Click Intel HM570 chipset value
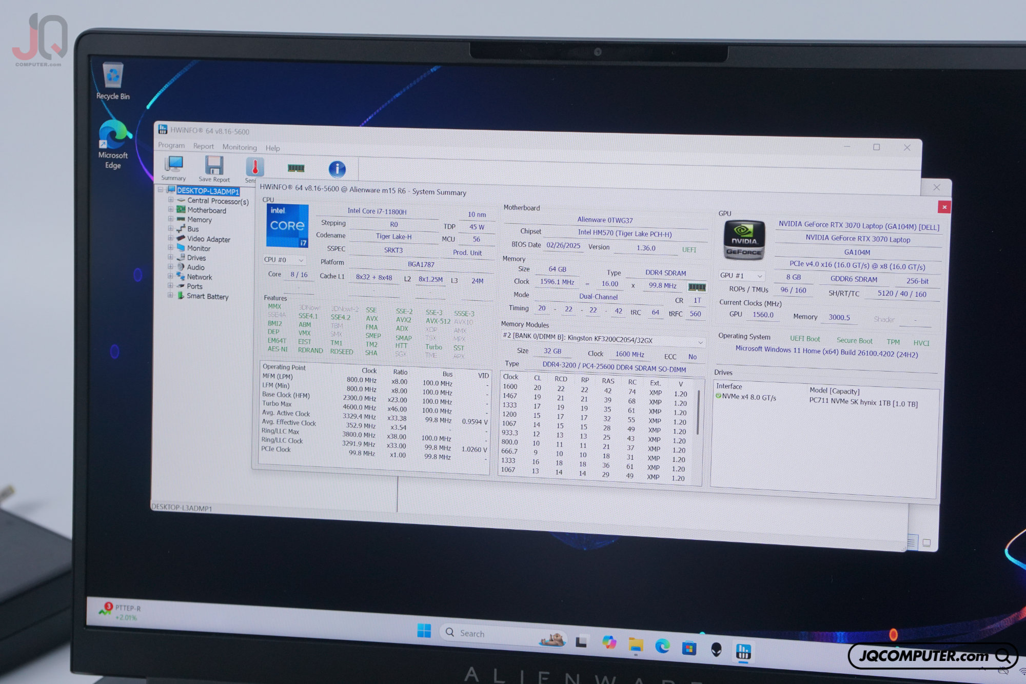1026x684 pixels. (x=625, y=233)
